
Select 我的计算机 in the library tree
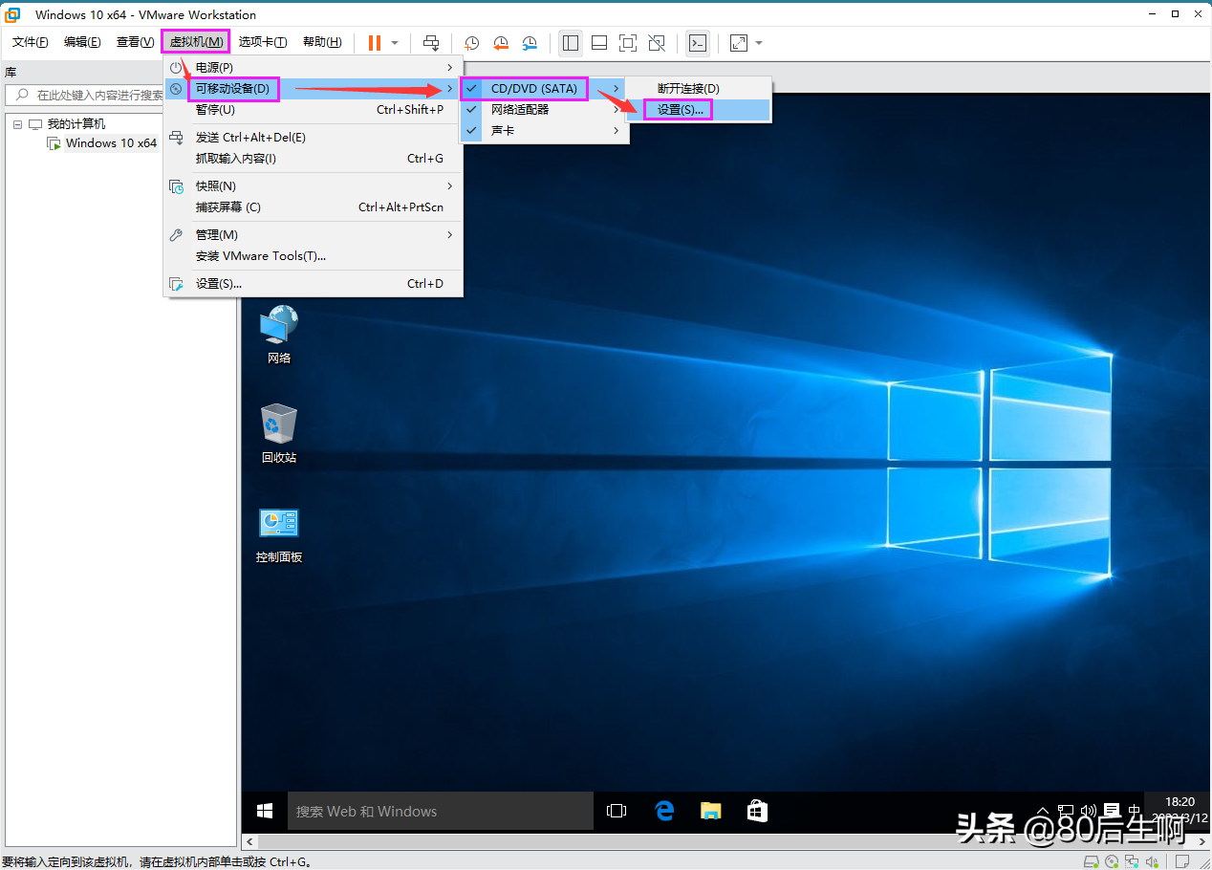[x=76, y=124]
